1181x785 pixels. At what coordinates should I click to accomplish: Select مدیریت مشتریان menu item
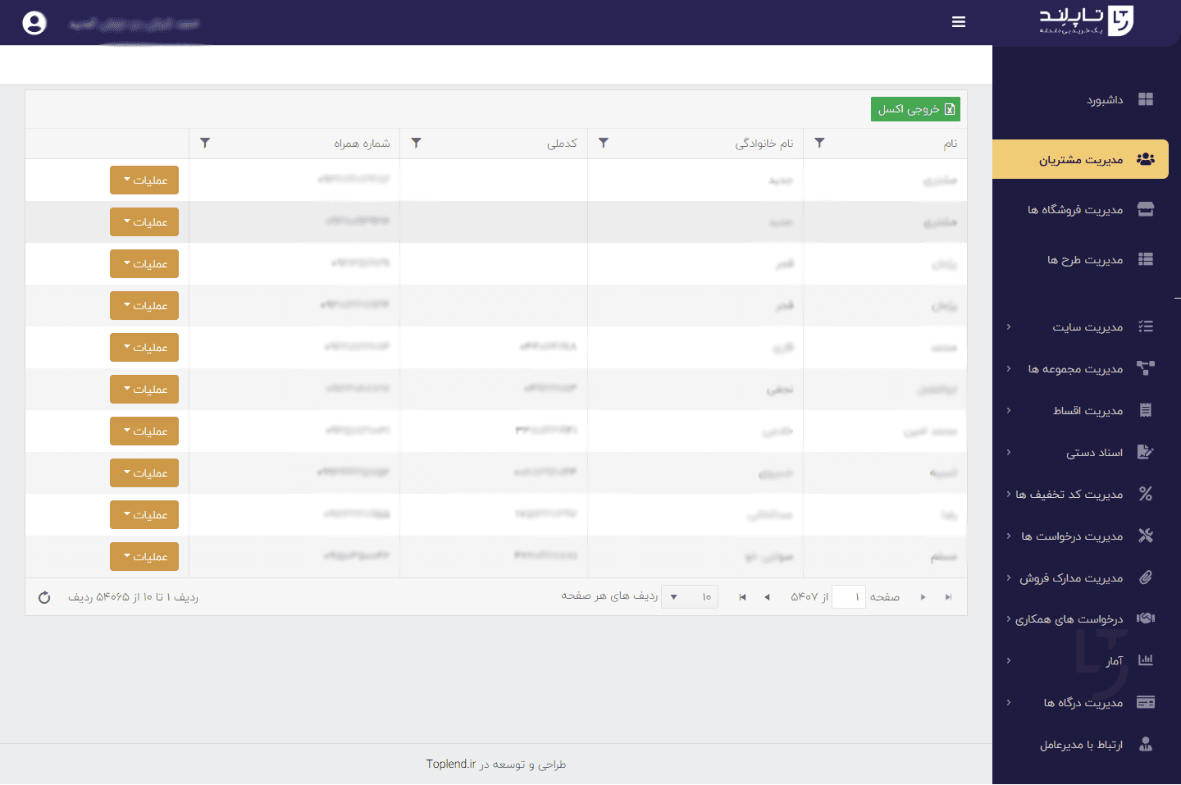(1081, 159)
